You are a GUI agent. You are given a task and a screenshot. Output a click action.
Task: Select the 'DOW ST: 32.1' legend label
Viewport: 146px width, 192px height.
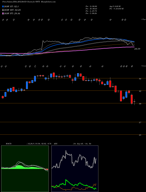11,7
